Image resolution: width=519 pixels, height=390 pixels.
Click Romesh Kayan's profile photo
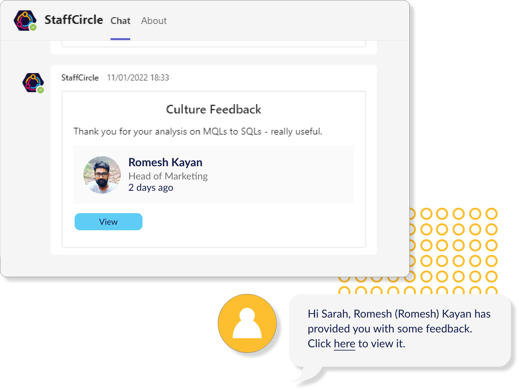pyautogui.click(x=102, y=175)
